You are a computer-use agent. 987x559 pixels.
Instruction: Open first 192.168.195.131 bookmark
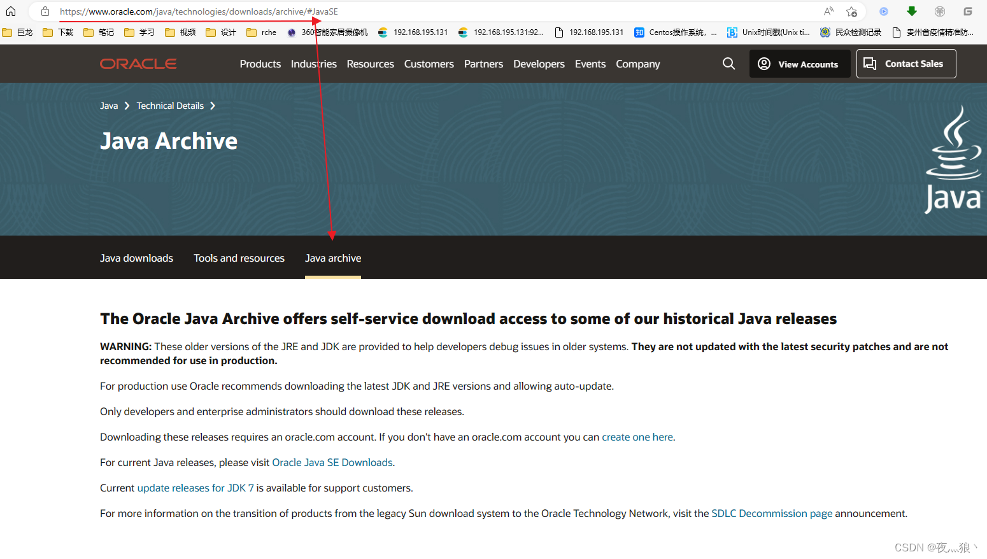pyautogui.click(x=413, y=32)
